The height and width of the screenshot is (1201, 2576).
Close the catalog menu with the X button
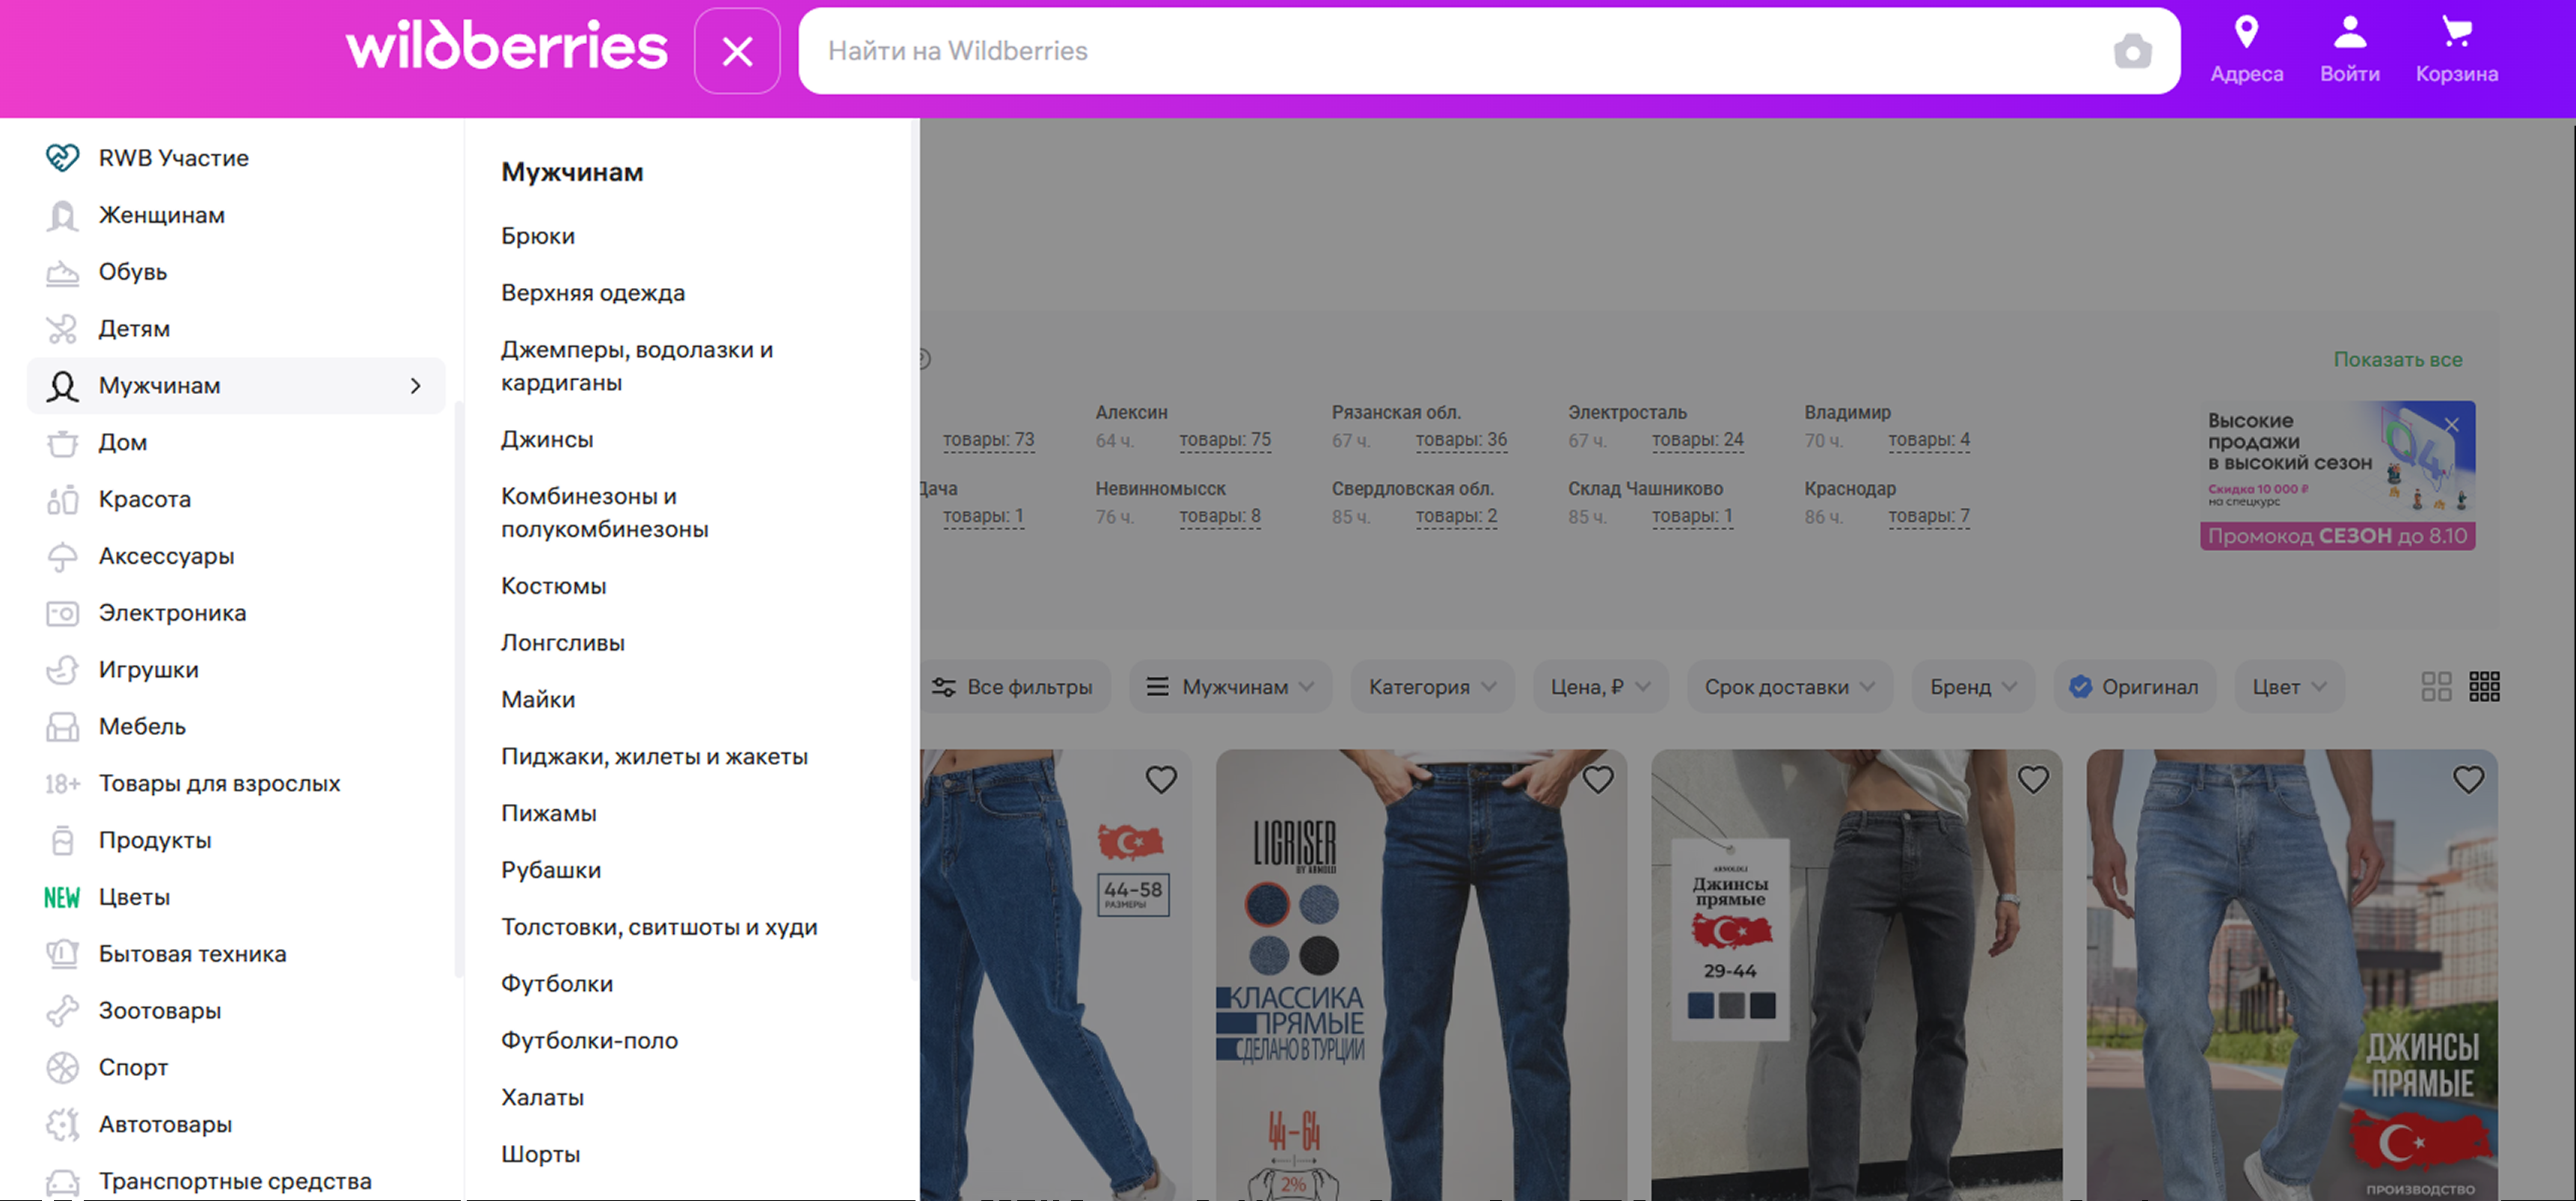click(737, 51)
